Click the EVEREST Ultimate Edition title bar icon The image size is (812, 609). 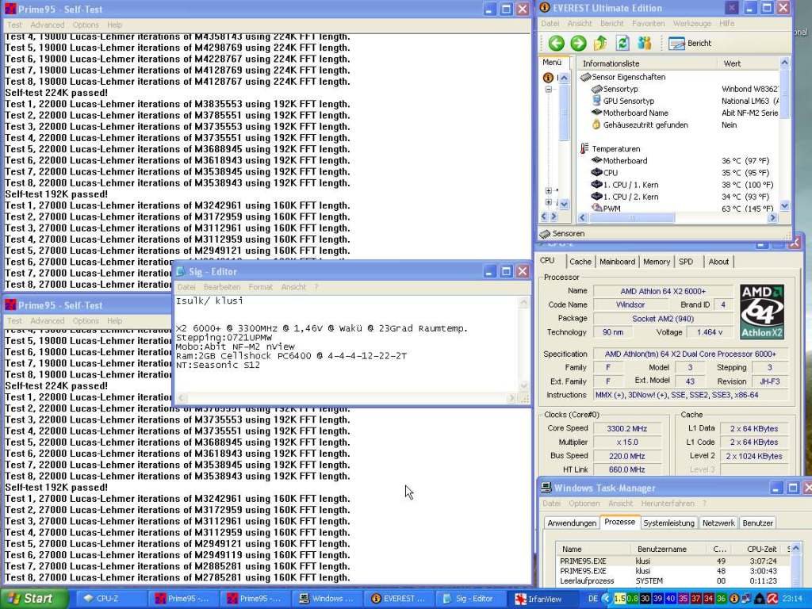click(x=545, y=8)
